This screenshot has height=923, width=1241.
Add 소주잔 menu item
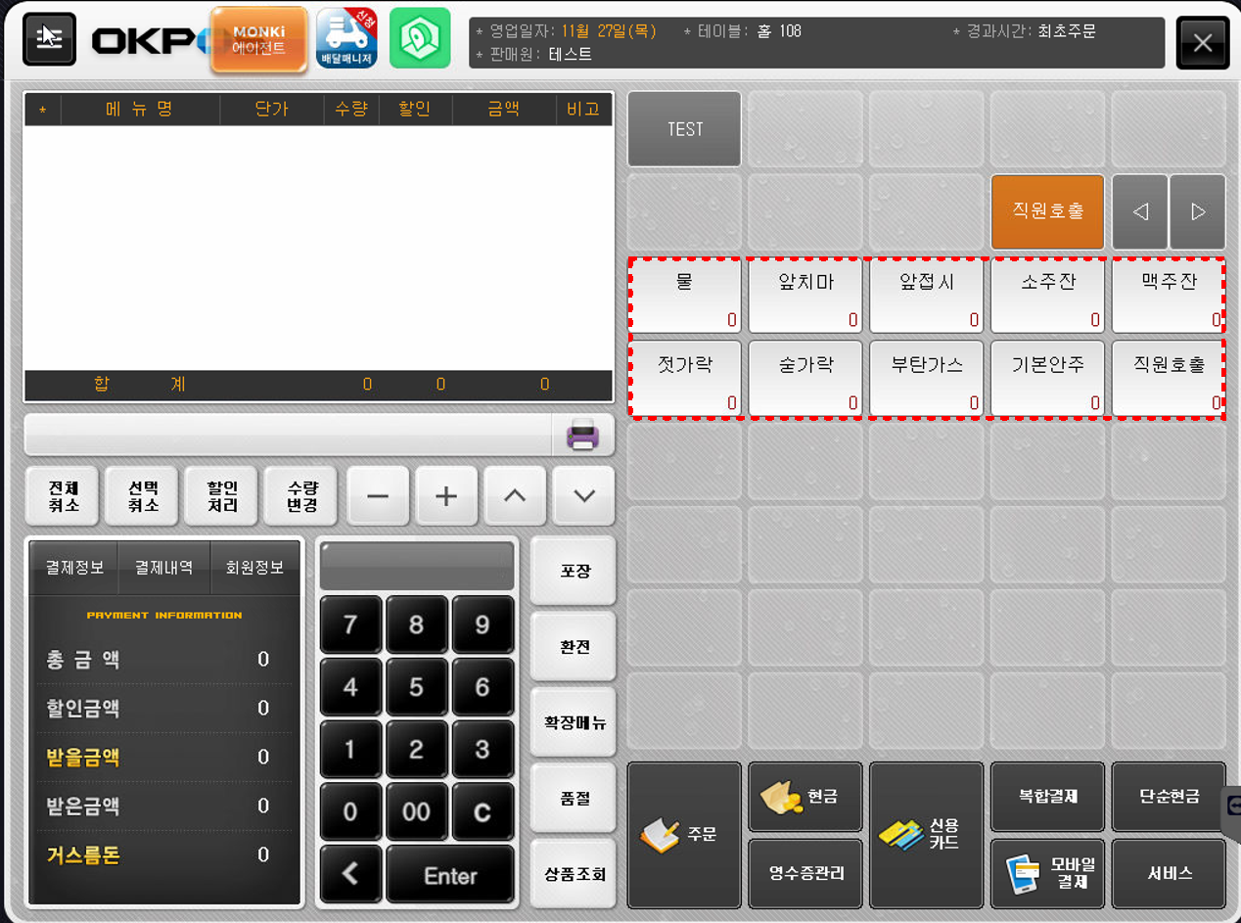[1047, 296]
